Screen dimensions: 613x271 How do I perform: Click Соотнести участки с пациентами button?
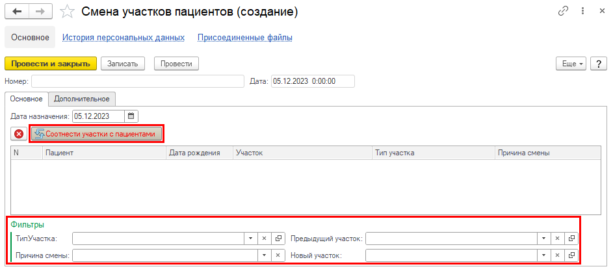(x=96, y=134)
